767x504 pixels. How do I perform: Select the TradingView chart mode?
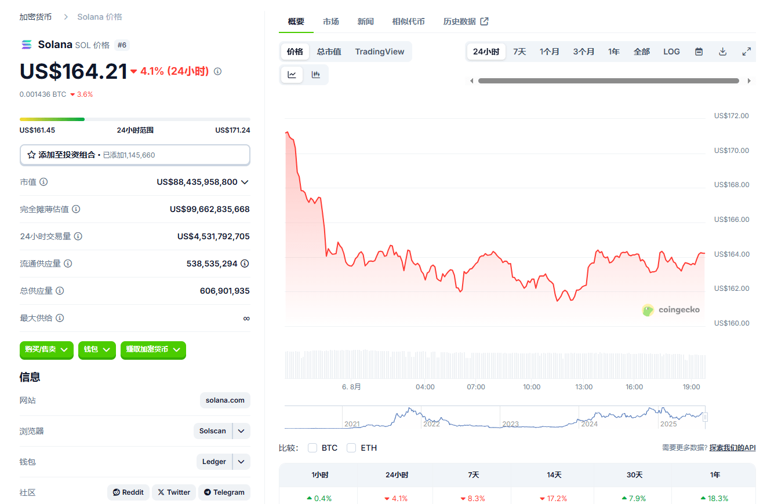pos(380,52)
